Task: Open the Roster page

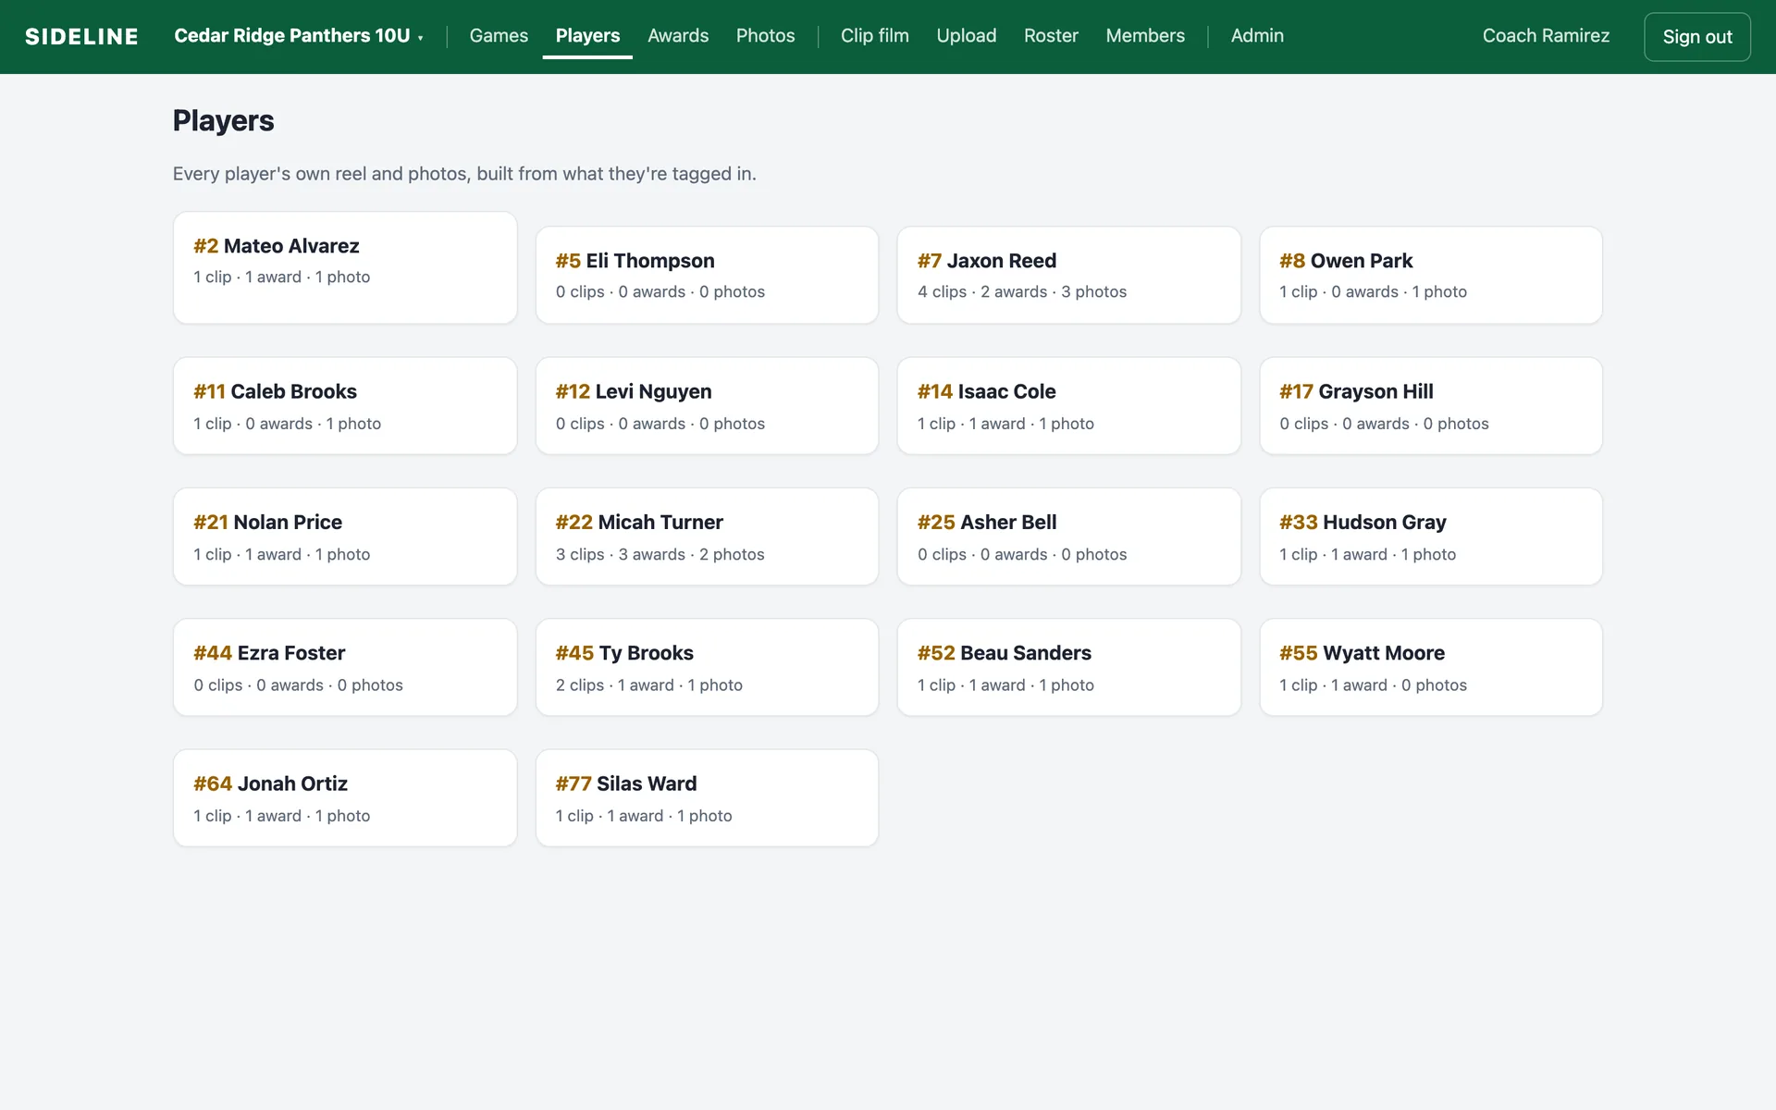Action: coord(1051,36)
